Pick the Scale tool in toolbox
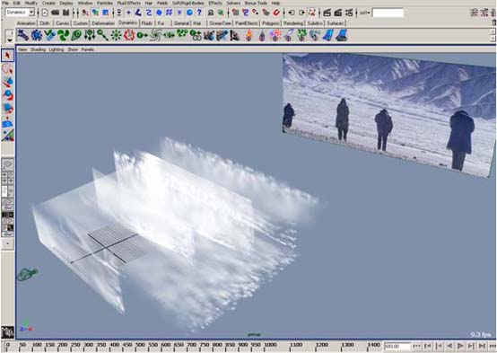 tap(7, 109)
